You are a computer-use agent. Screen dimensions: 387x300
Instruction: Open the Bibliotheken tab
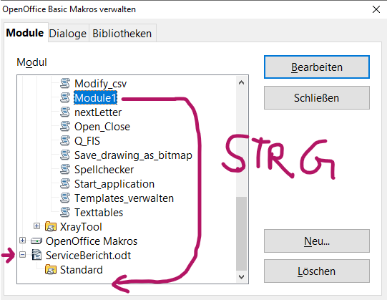coord(122,34)
